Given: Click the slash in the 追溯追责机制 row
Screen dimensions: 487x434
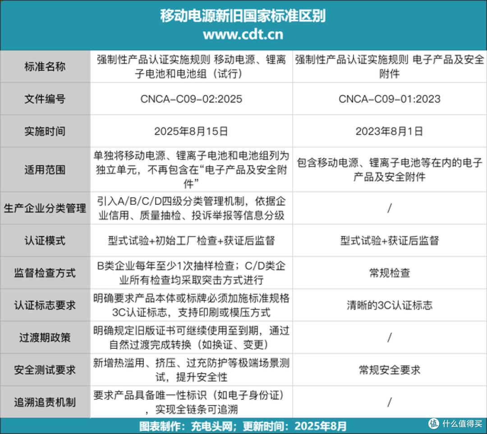Looking at the screenshot, I should tap(390, 402).
